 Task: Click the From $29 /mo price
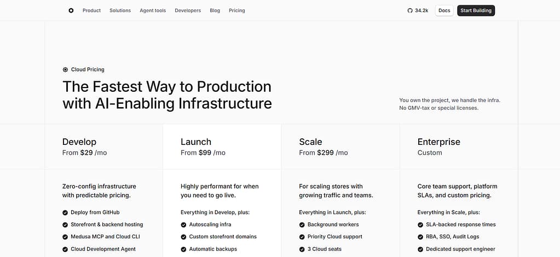click(x=85, y=153)
